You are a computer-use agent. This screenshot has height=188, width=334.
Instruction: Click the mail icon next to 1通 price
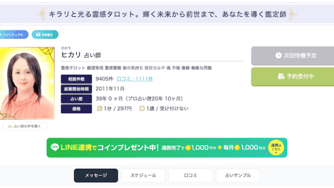(142, 109)
